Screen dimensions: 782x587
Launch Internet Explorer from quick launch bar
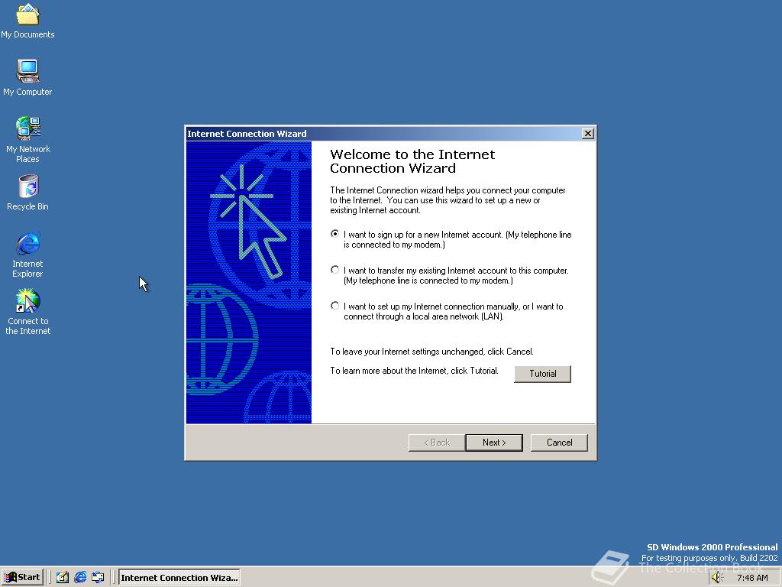[79, 577]
